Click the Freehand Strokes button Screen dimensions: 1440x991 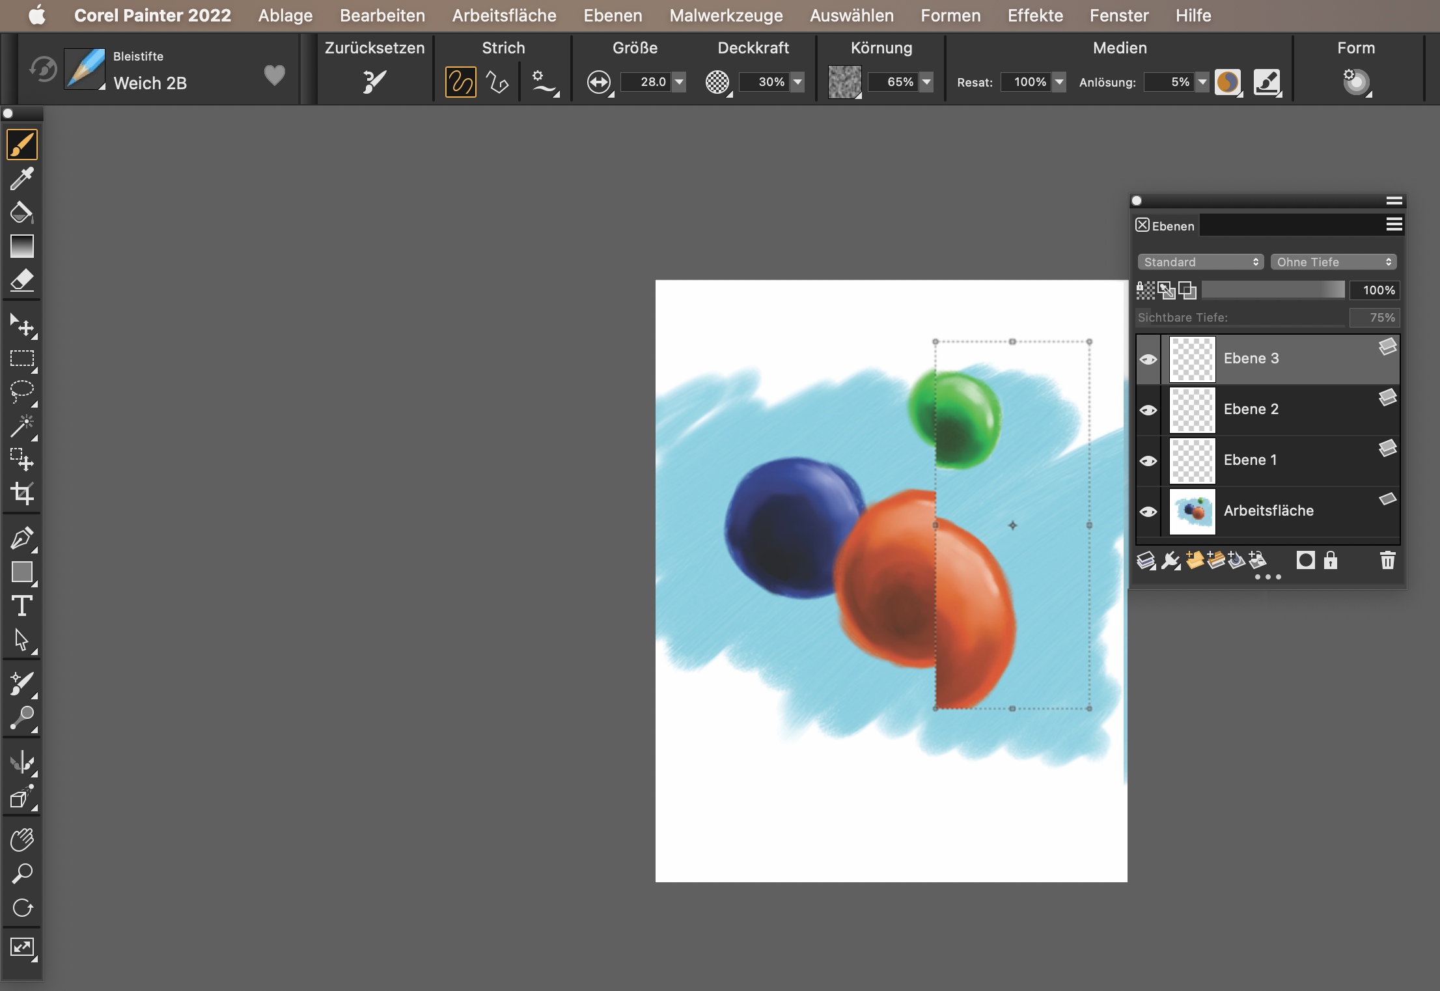pos(460,82)
